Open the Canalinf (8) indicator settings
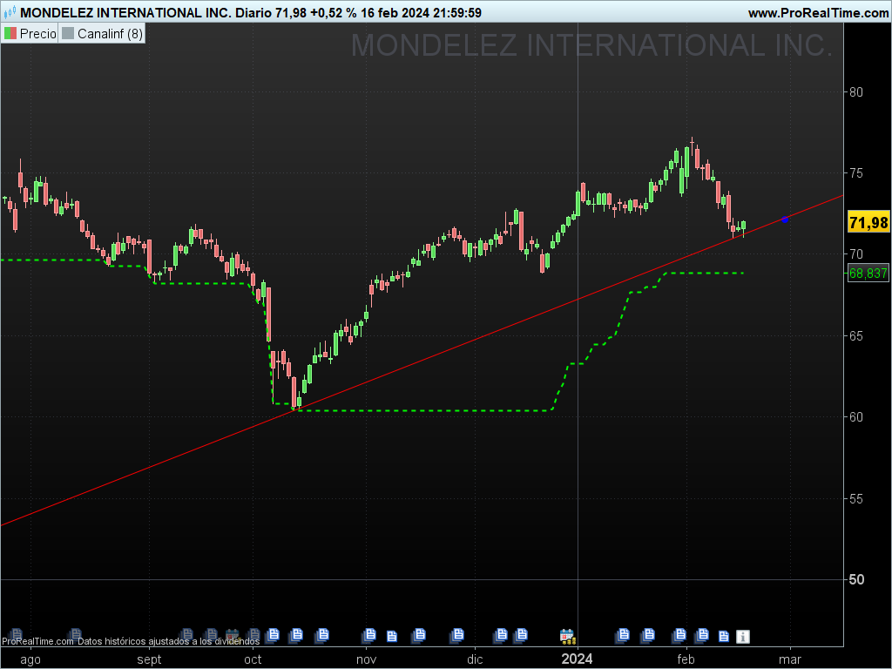Viewport: 892px width, 669px height. [x=102, y=34]
